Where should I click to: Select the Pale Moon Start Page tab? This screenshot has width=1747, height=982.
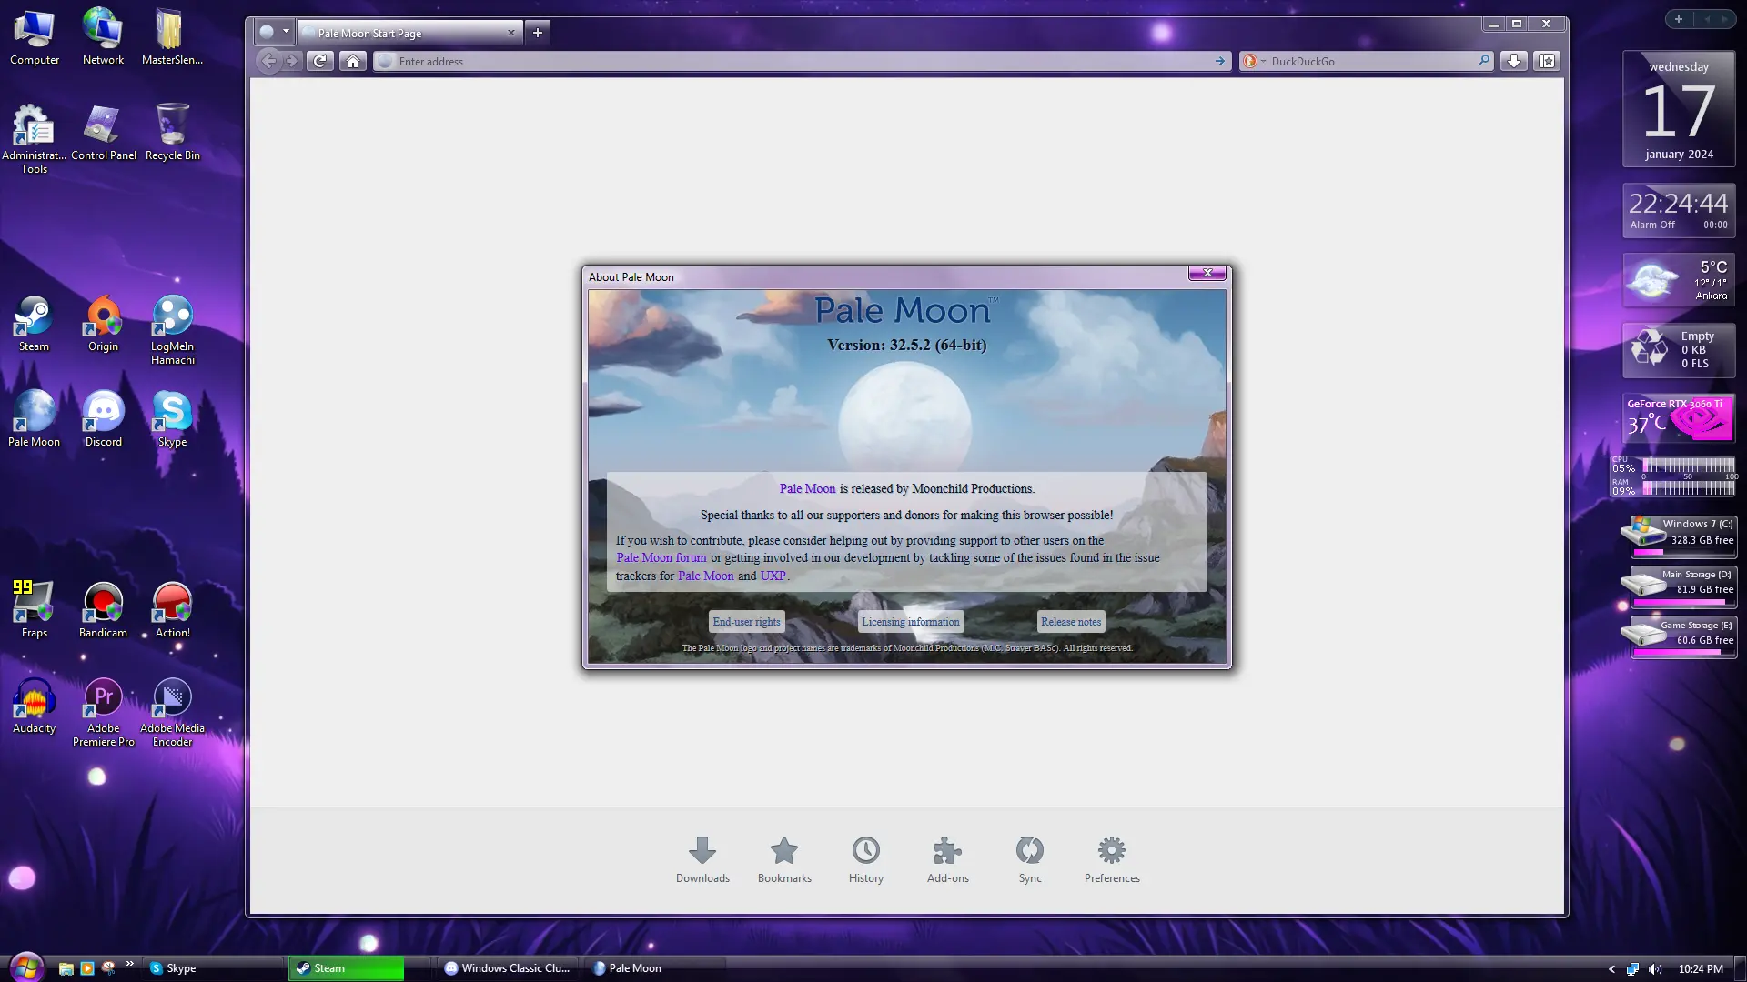409,33
